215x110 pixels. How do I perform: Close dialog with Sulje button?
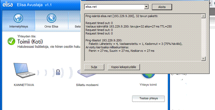click(94, 67)
